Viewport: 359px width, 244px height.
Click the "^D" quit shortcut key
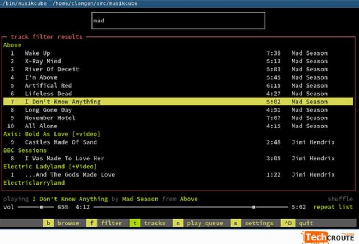click(x=288, y=223)
